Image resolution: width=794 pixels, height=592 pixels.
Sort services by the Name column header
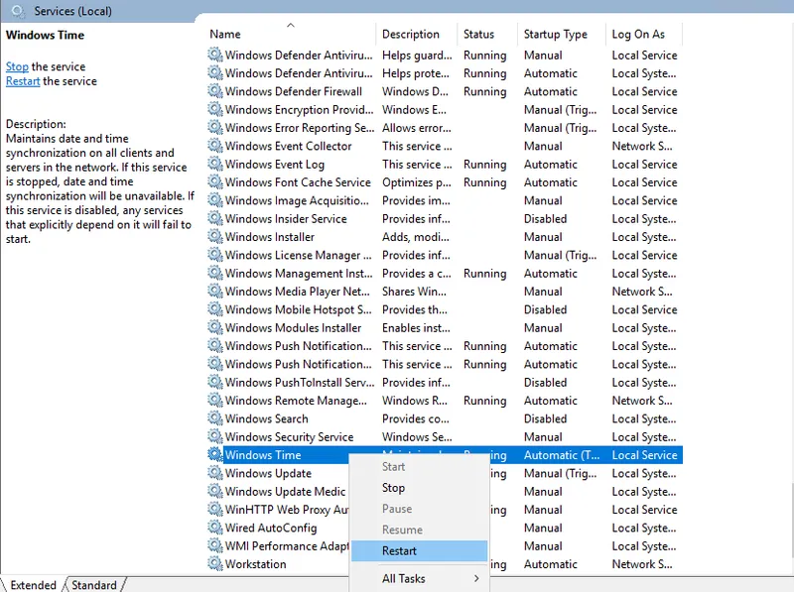coord(225,34)
